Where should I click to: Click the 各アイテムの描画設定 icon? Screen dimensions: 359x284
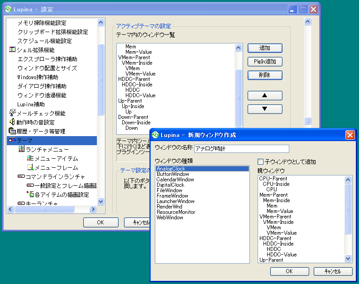pos(30,194)
